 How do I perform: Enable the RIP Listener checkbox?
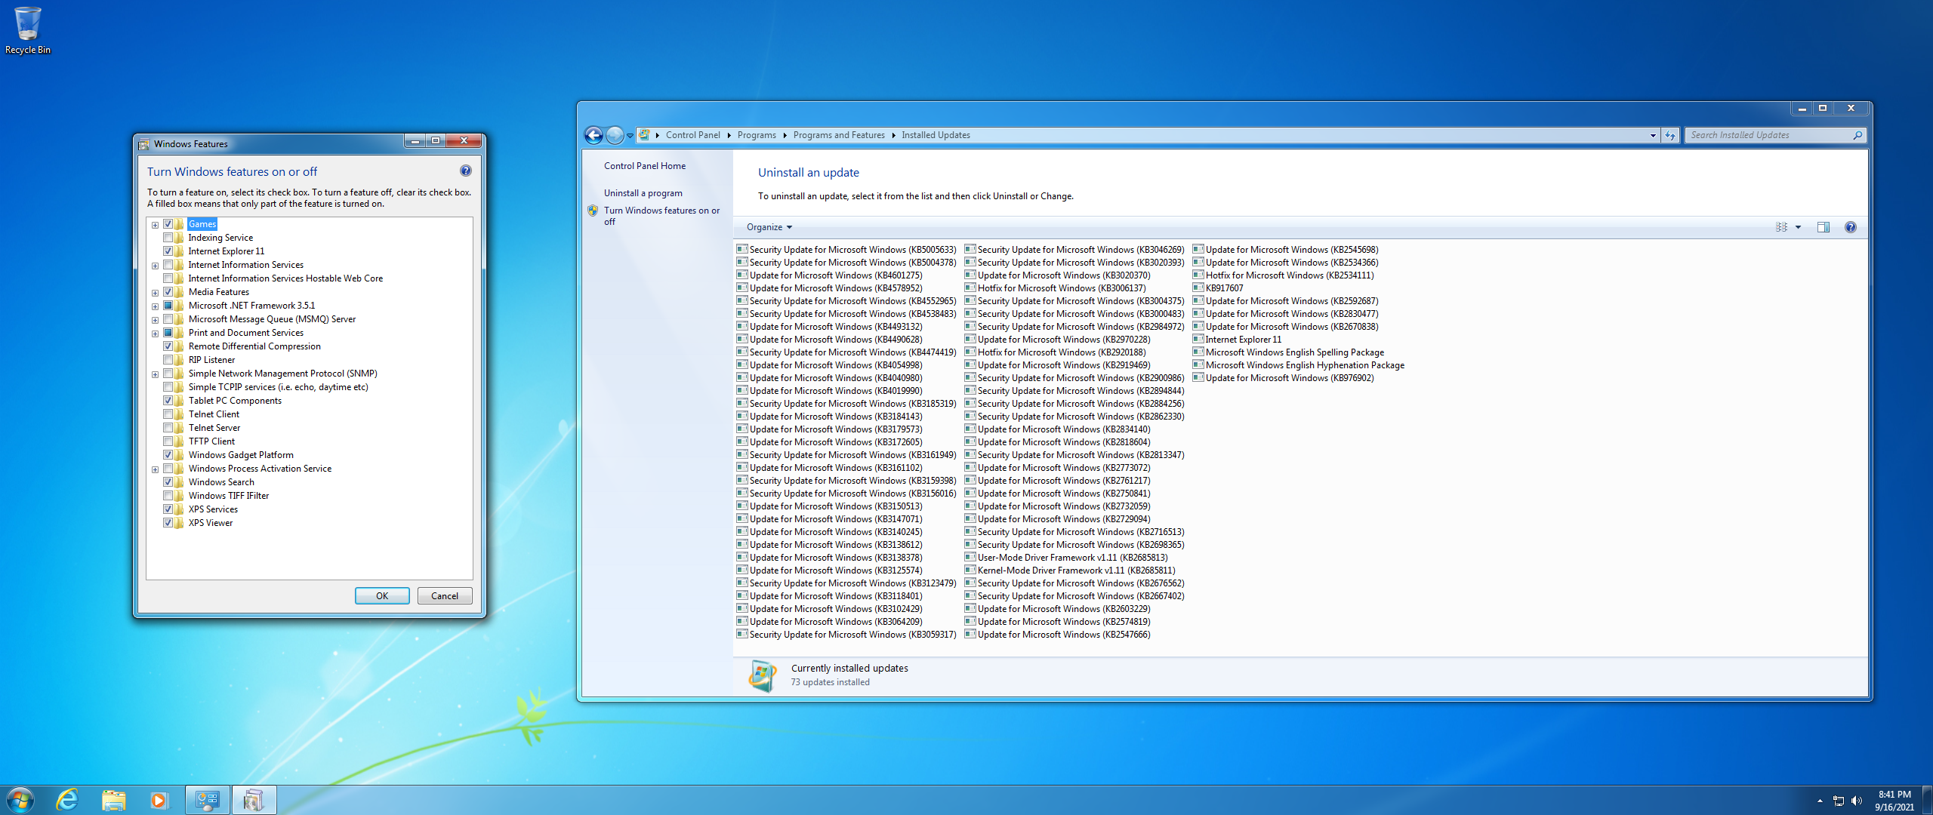click(168, 360)
